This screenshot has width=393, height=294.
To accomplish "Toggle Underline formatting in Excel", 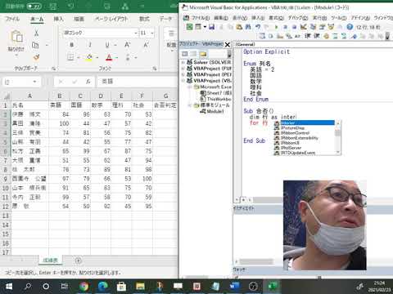I will coord(107,45).
